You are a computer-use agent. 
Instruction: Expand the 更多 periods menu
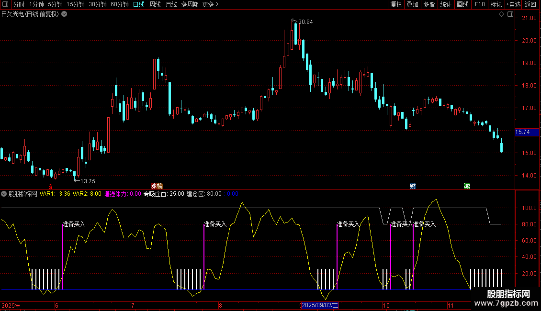[x=210, y=5]
